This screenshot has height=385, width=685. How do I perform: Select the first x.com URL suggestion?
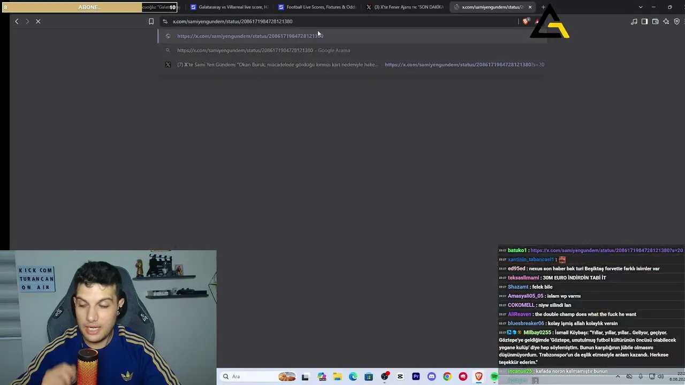[x=352, y=36]
